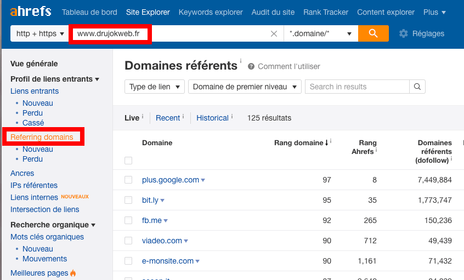Viewport: 464px width, 280px height.
Task: Open Tableau de bord in the top menu
Action: click(x=89, y=12)
